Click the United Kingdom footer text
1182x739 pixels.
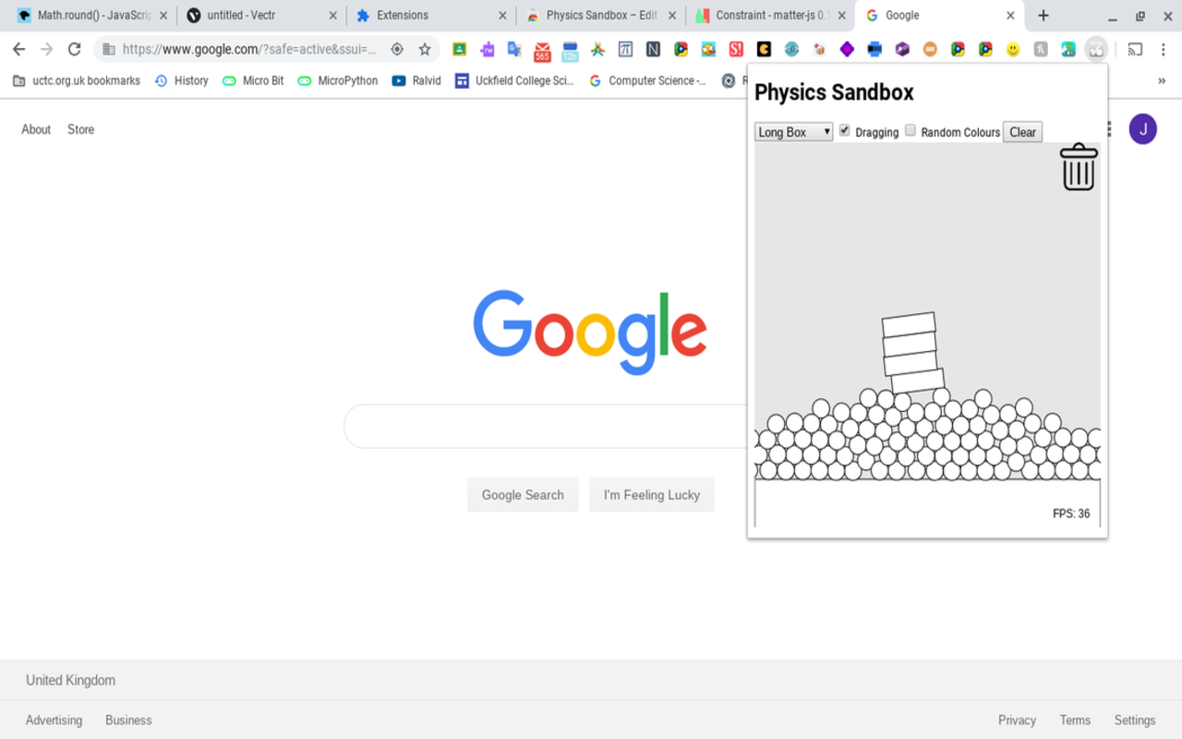(x=70, y=680)
